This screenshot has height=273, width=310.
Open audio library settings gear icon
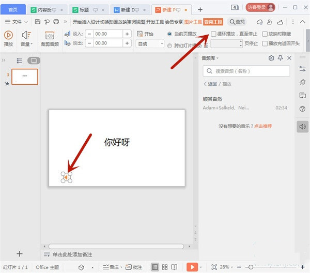click(271, 58)
